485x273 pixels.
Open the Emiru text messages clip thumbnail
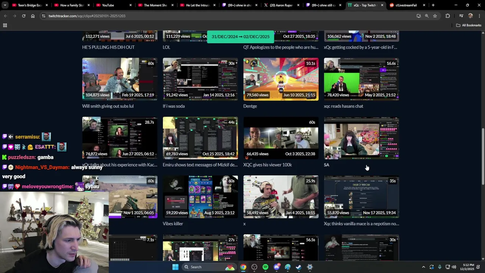(200, 138)
